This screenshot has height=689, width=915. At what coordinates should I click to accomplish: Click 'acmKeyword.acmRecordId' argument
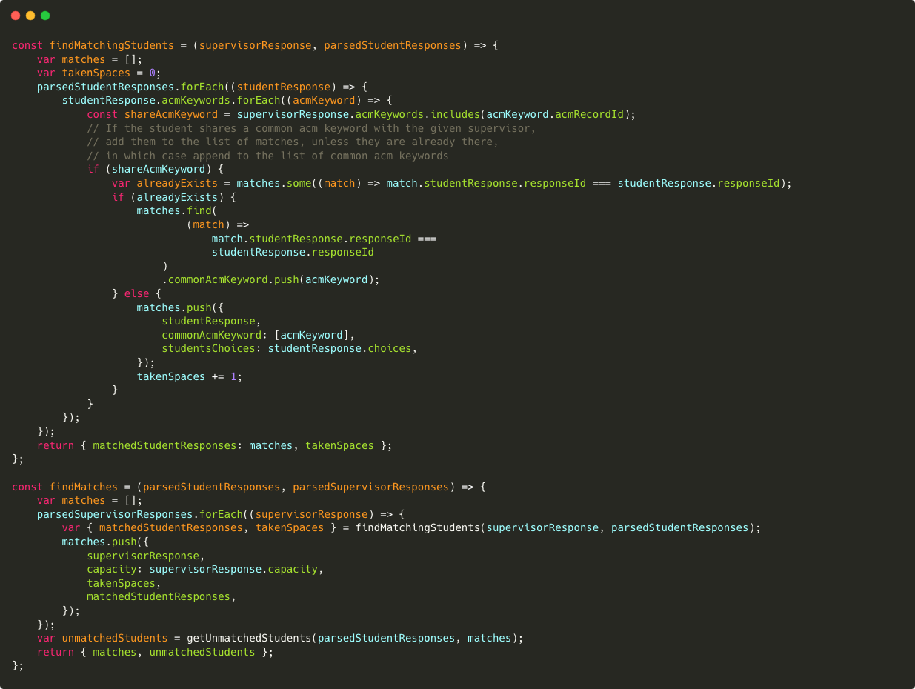556,114
